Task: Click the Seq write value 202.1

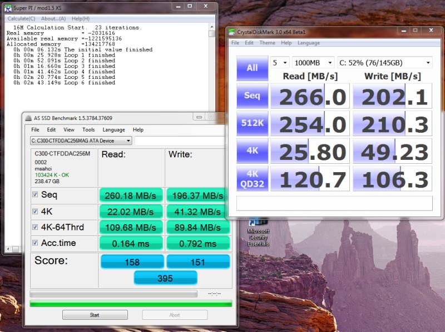Action: coord(393,95)
